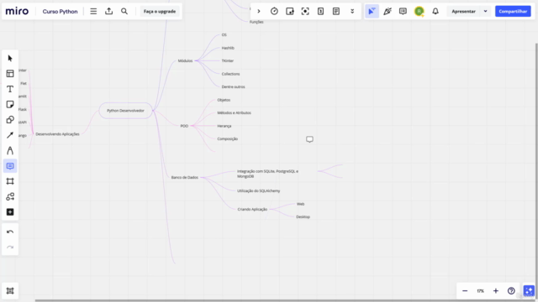The width and height of the screenshot is (538, 302).
Task: Click the undo arrow
Action: [10, 232]
